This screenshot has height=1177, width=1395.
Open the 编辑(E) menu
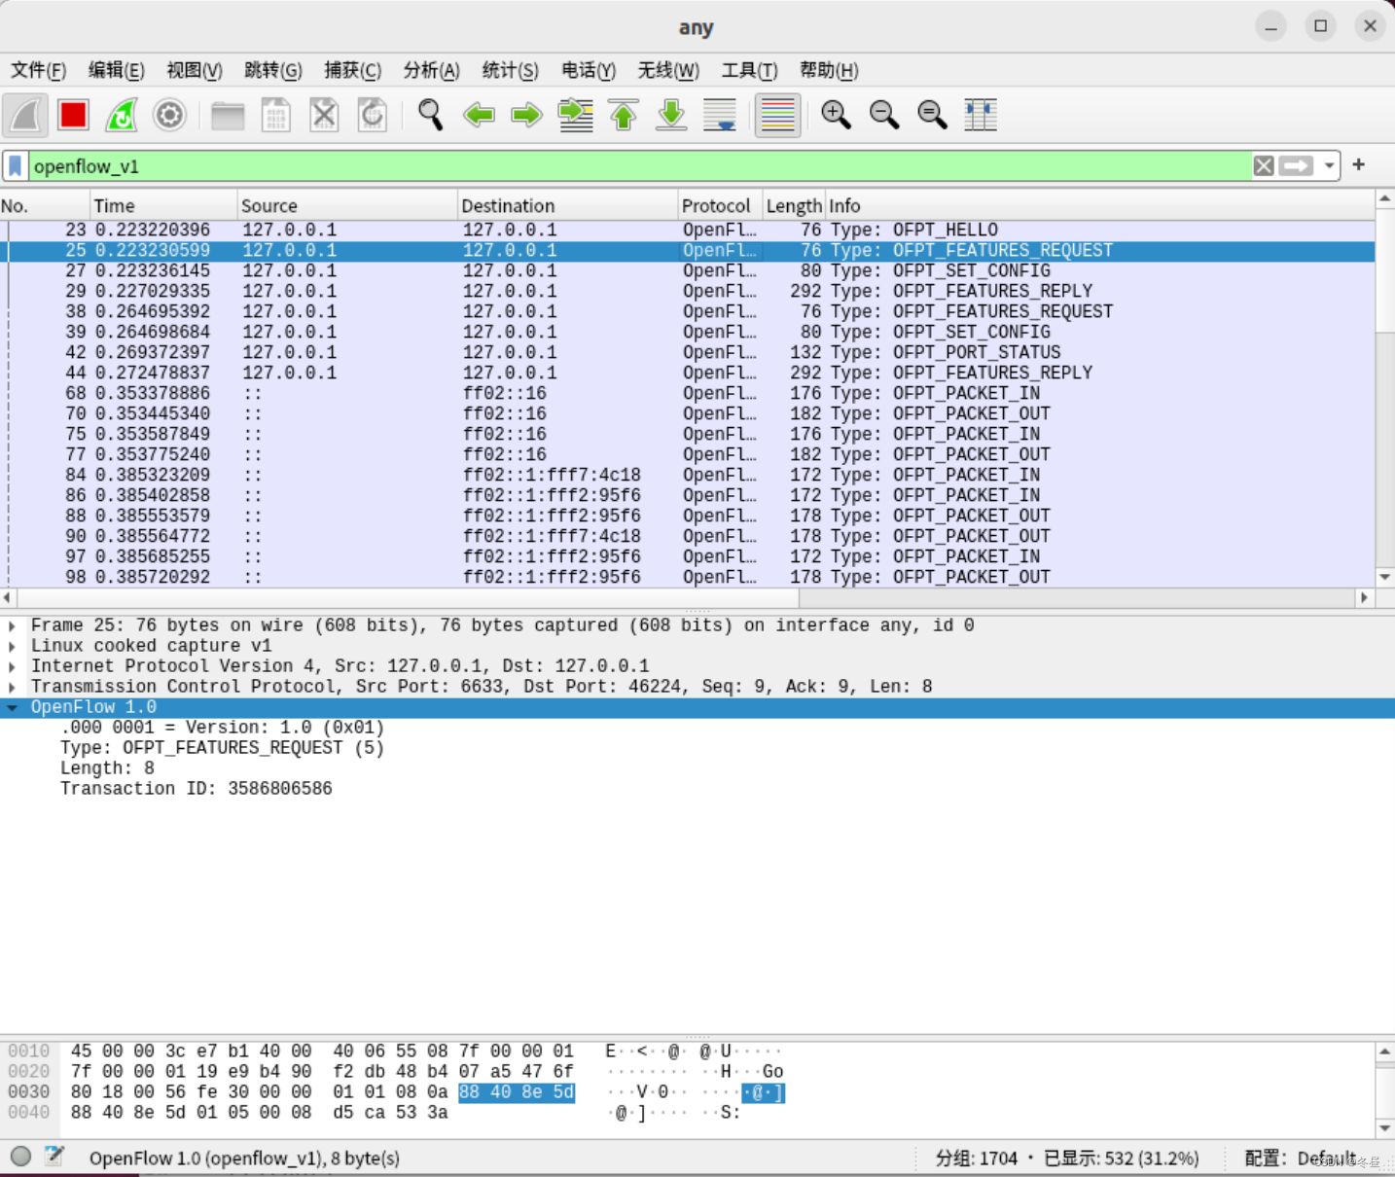point(117,70)
